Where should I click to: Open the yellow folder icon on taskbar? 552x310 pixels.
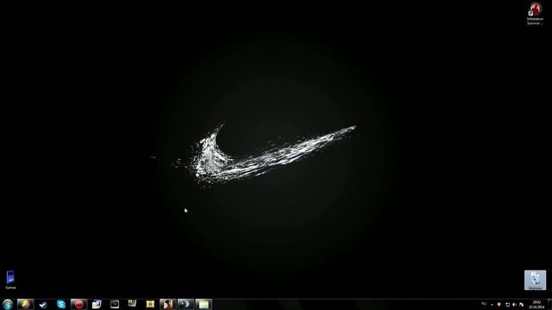point(204,304)
